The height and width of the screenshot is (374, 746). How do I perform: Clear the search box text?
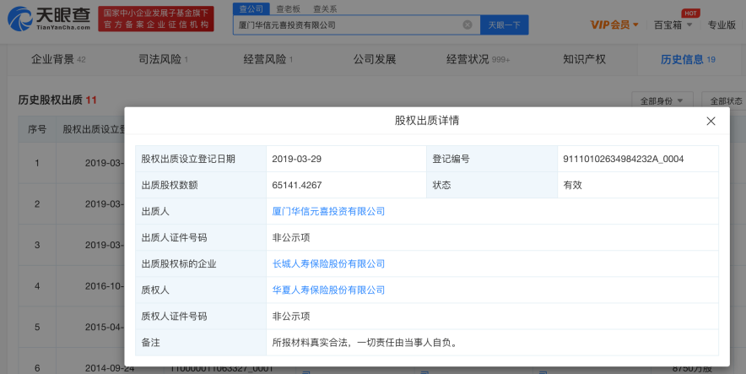click(468, 24)
